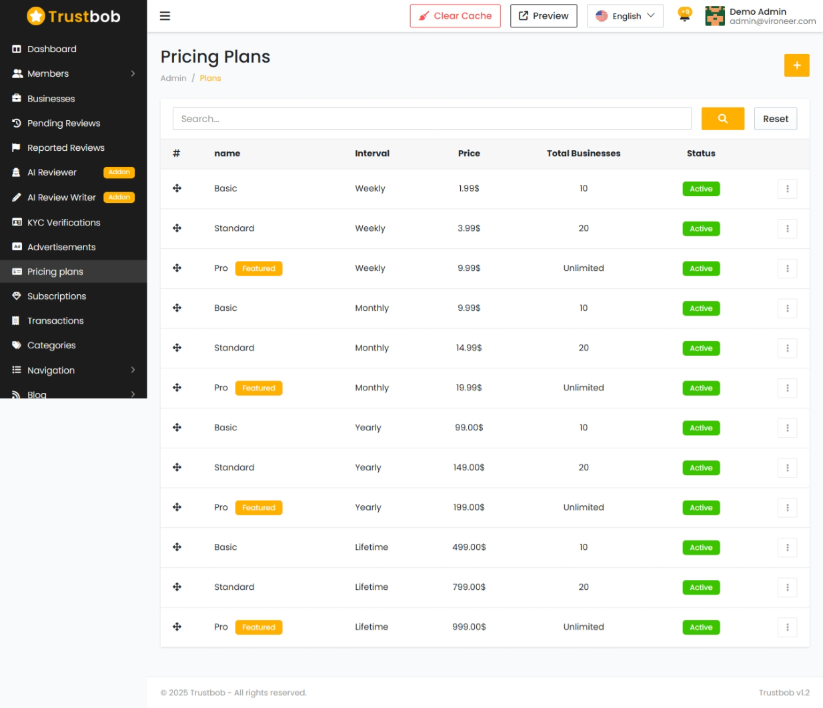Focus the Search input field
Image resolution: width=823 pixels, height=708 pixels.
coord(432,119)
